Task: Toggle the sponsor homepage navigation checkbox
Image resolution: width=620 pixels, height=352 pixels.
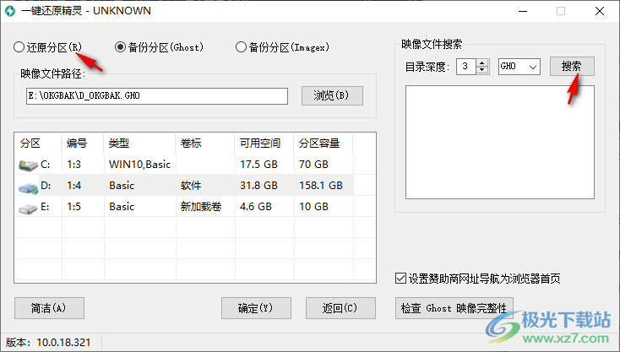Action: tap(400, 278)
